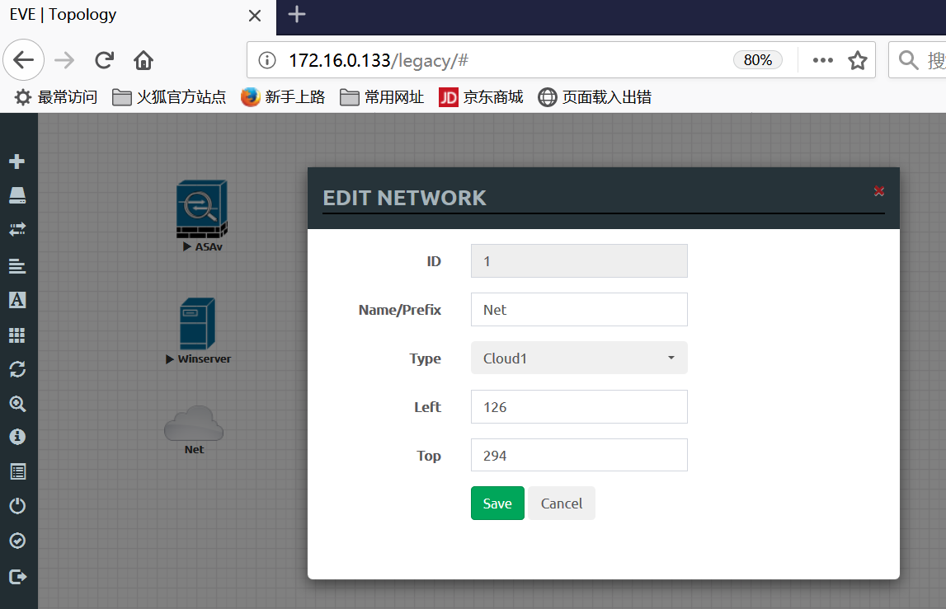Open the 常用网址 bookmark folder

point(381,97)
